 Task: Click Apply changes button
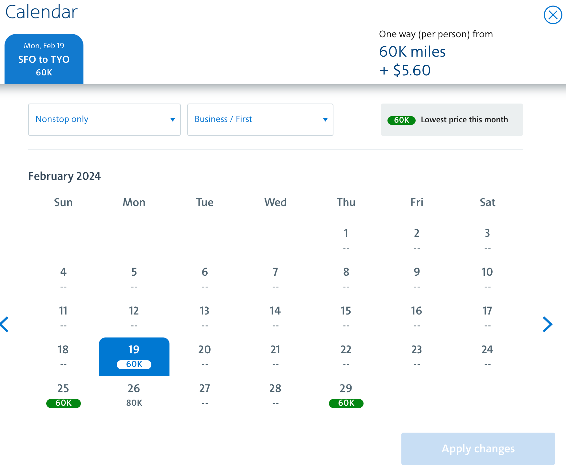pos(478,448)
